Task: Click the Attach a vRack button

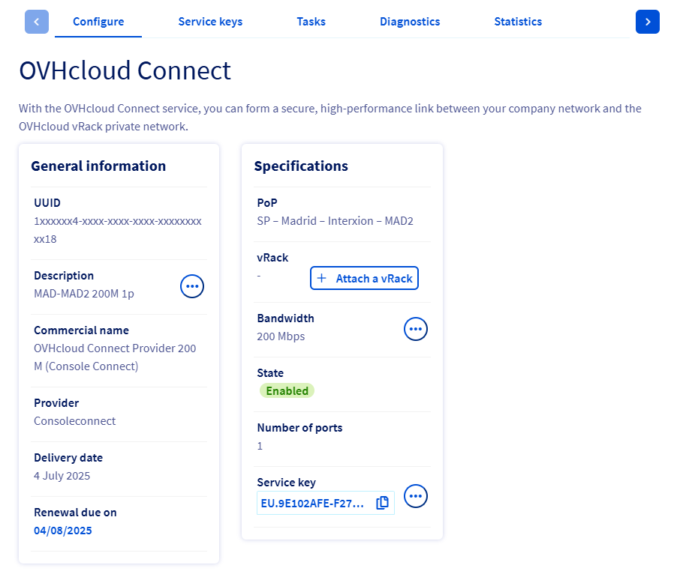Action: [365, 277]
